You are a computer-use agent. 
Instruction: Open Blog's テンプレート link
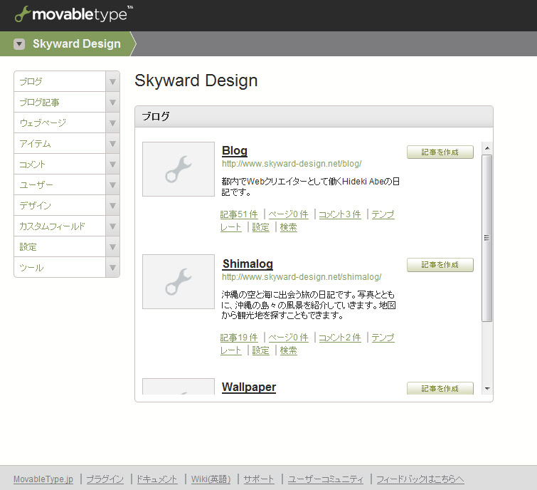[383, 214]
